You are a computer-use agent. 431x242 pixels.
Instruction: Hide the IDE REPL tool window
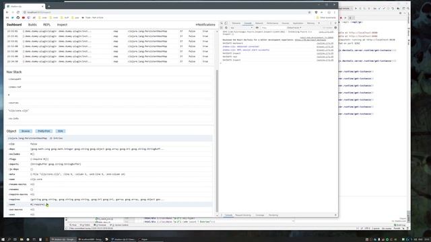404,13
